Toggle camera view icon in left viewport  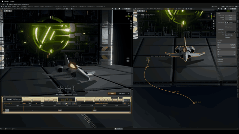[131, 26]
